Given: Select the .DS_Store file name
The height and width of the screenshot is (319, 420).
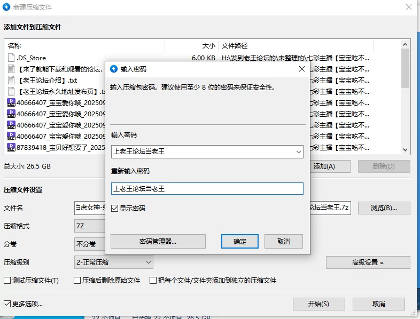Looking at the screenshot, I should [x=32, y=58].
